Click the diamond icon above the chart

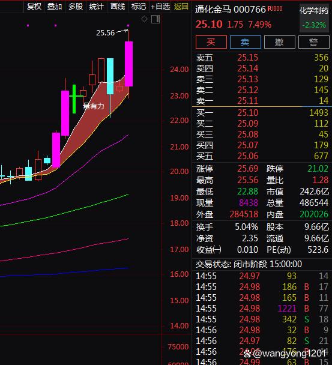144,19
